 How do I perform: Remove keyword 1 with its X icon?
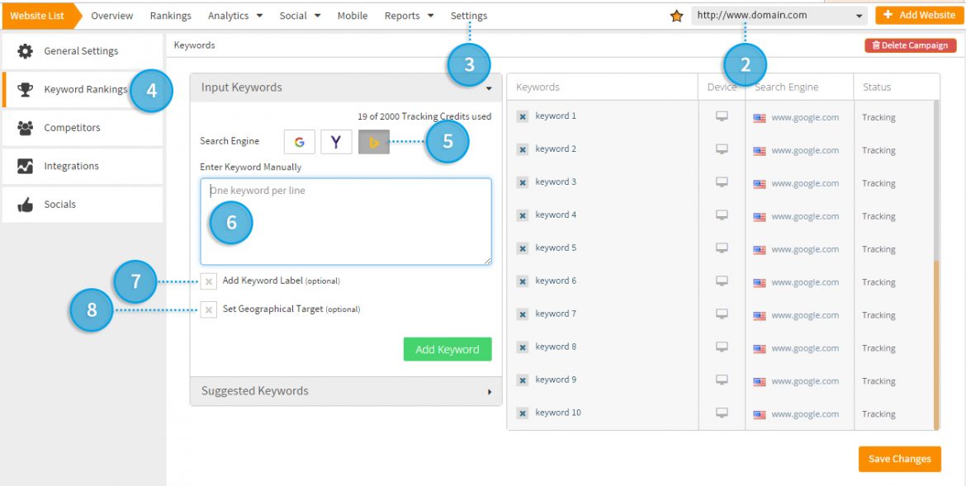tap(523, 116)
